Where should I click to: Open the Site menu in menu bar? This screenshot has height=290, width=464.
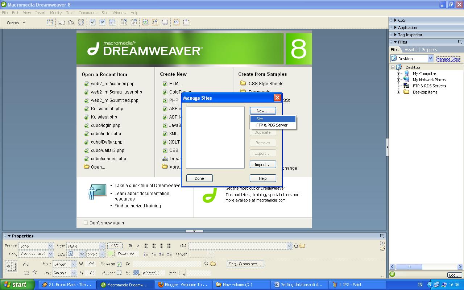coord(105,13)
